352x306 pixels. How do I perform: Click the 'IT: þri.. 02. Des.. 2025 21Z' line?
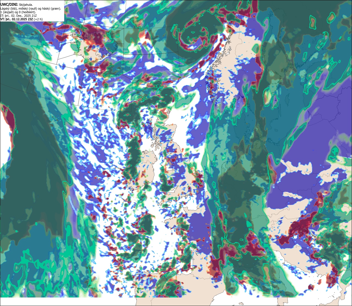(19, 16)
